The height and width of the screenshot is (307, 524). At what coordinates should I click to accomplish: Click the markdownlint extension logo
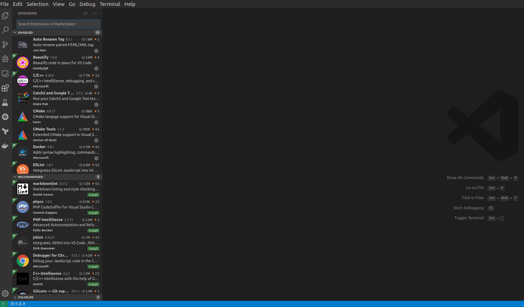pyautogui.click(x=23, y=189)
